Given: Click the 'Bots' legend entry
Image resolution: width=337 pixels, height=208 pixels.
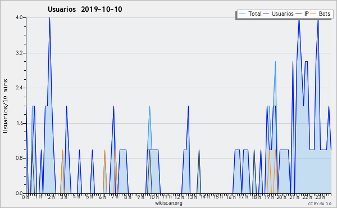Looking at the screenshot, I should coord(324,13).
